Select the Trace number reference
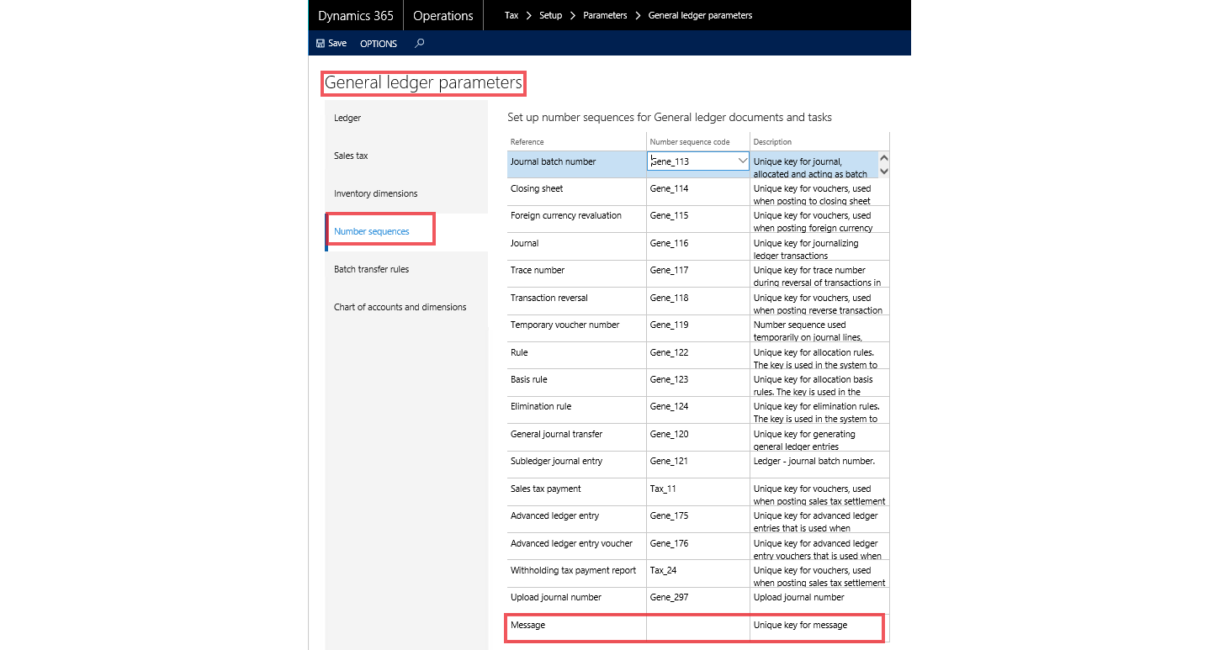1219x650 pixels. tap(538, 270)
